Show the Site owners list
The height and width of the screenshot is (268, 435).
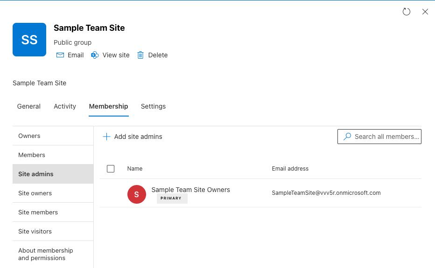click(35, 193)
